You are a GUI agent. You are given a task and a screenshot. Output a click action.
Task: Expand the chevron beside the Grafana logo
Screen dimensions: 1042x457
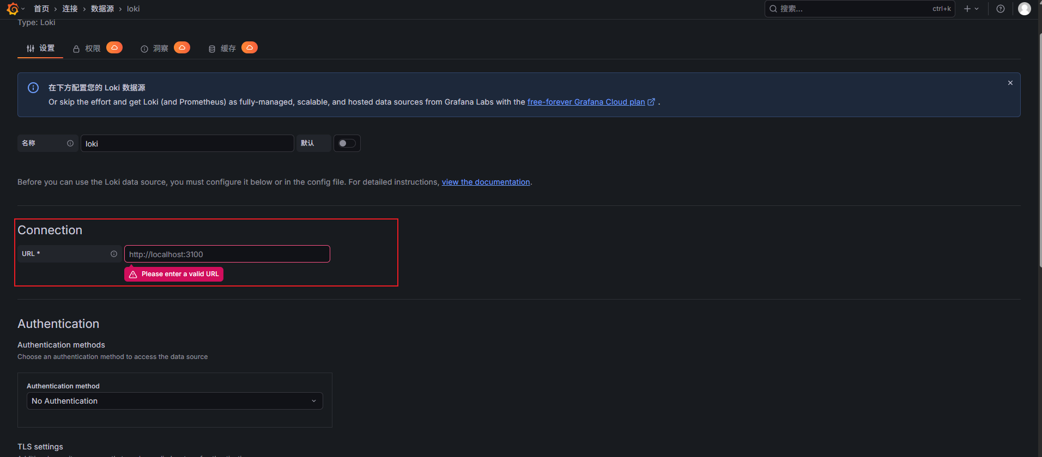(x=23, y=9)
